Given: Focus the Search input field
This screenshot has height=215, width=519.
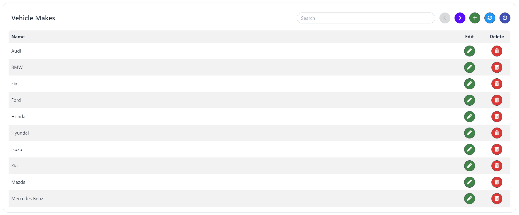Looking at the screenshot, I should 366,18.
